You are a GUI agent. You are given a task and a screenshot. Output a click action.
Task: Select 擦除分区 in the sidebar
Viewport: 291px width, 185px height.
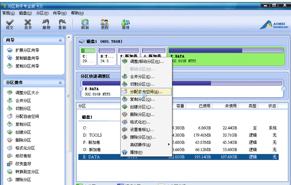[x=19, y=180]
